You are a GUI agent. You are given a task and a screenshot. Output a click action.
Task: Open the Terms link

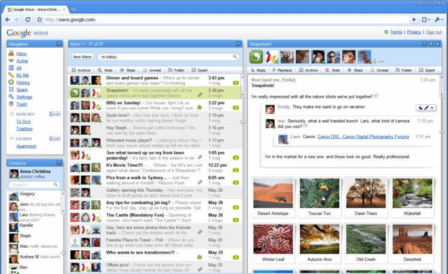pyautogui.click(x=396, y=32)
